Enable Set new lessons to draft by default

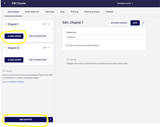pyautogui.click(x=67, y=45)
